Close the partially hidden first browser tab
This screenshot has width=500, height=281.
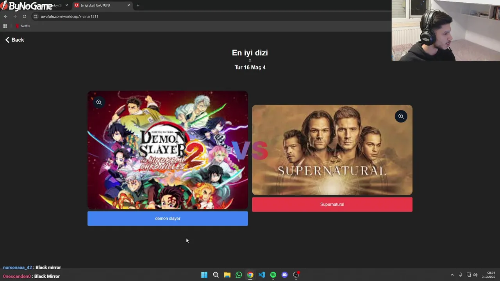click(x=67, y=5)
